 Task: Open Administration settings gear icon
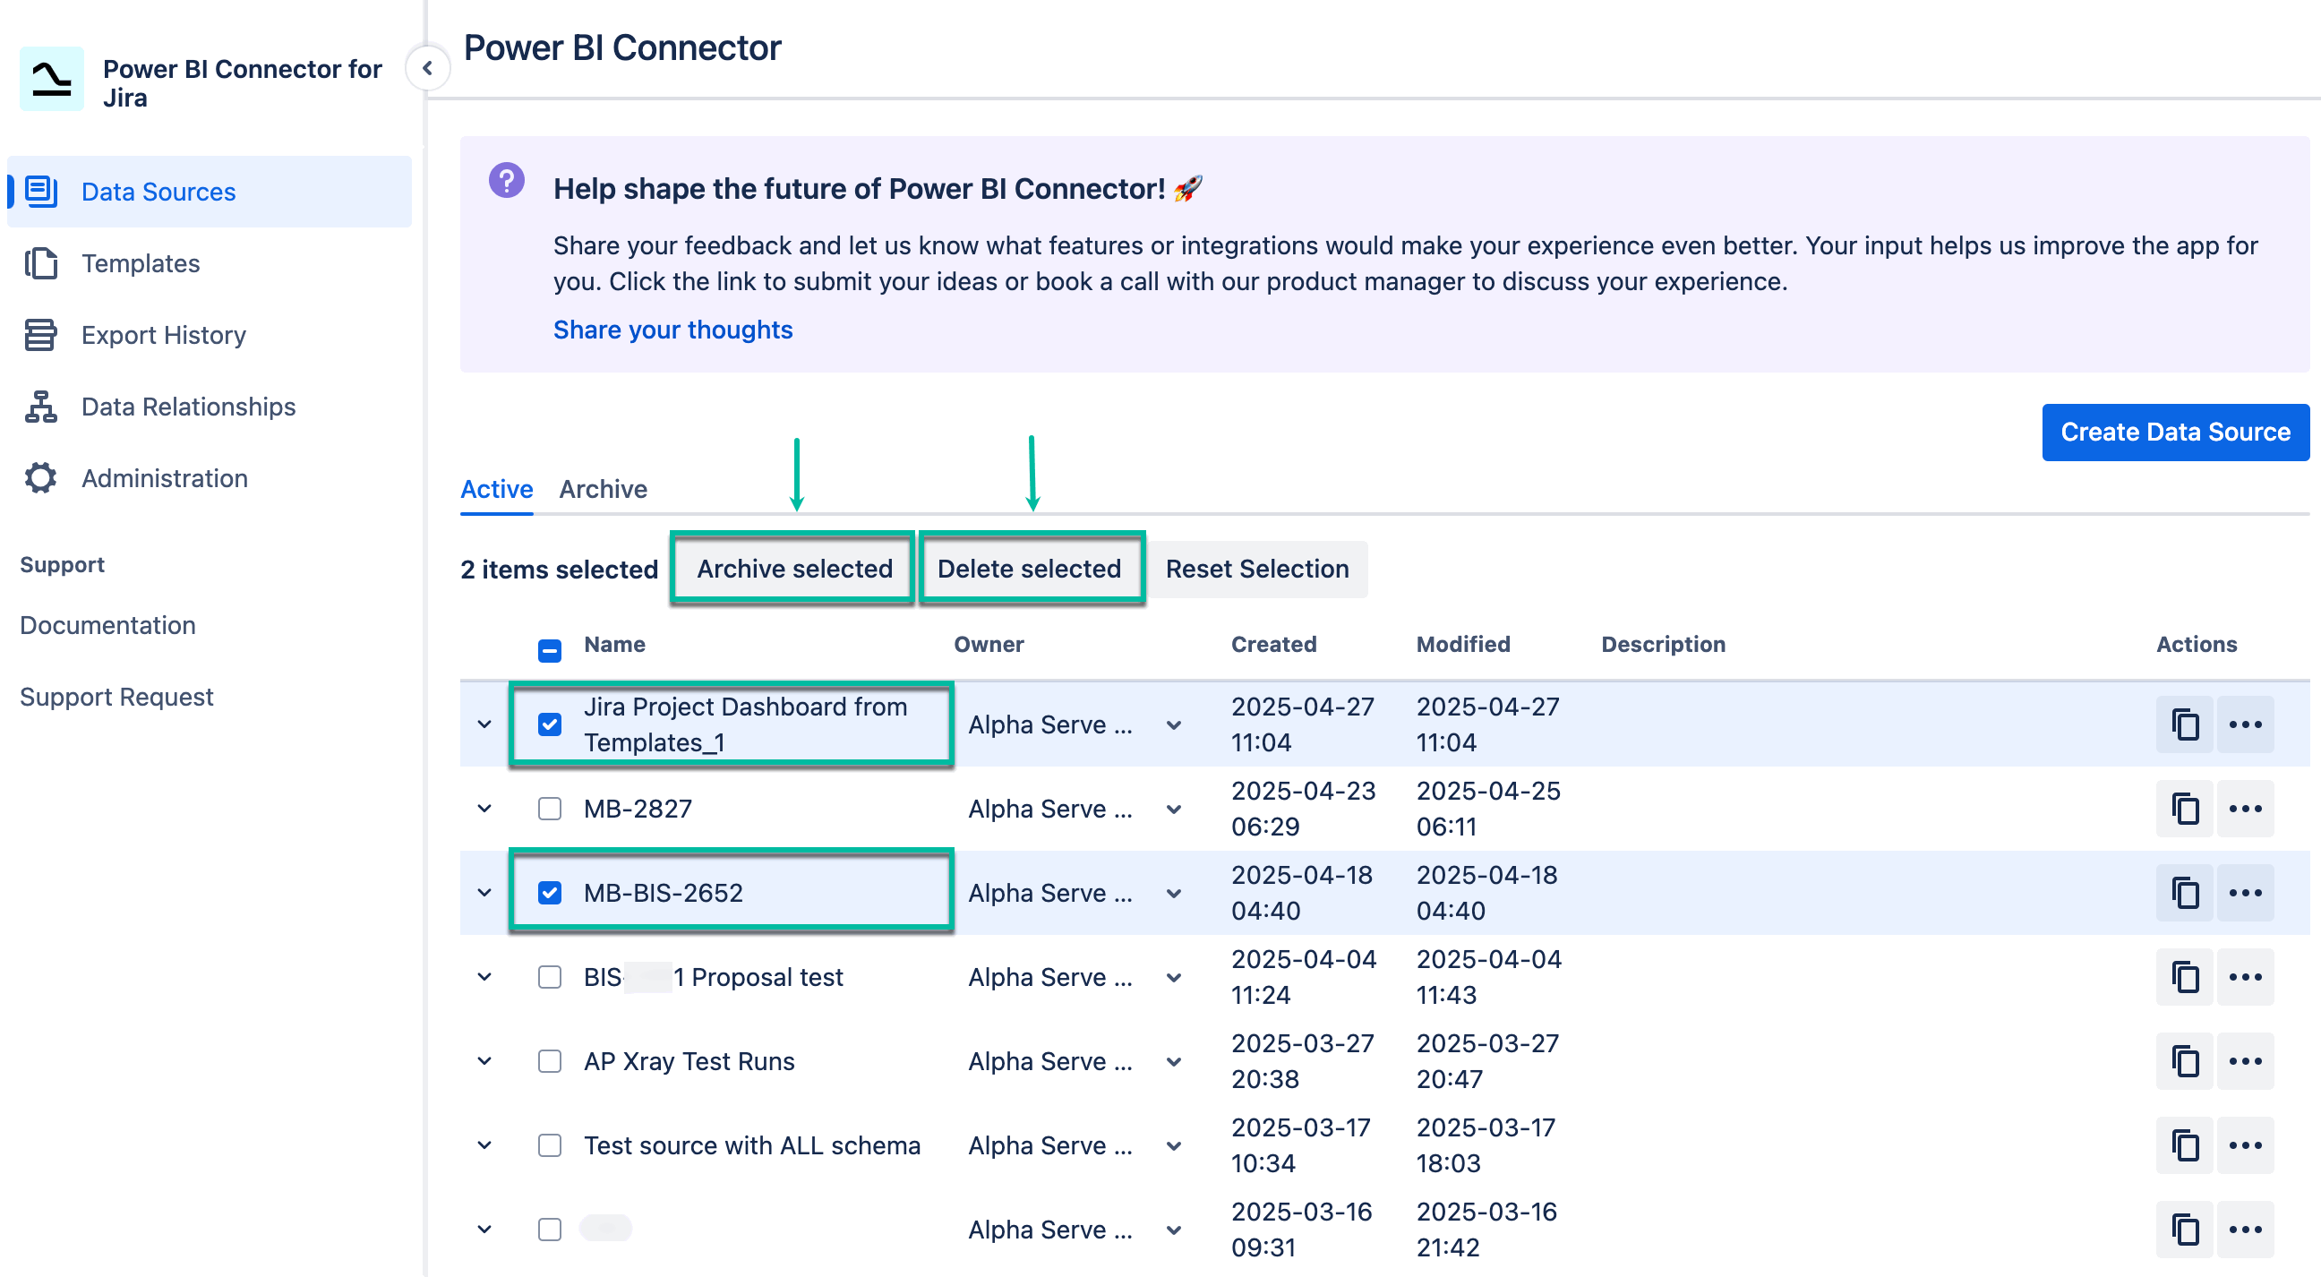click(x=39, y=477)
